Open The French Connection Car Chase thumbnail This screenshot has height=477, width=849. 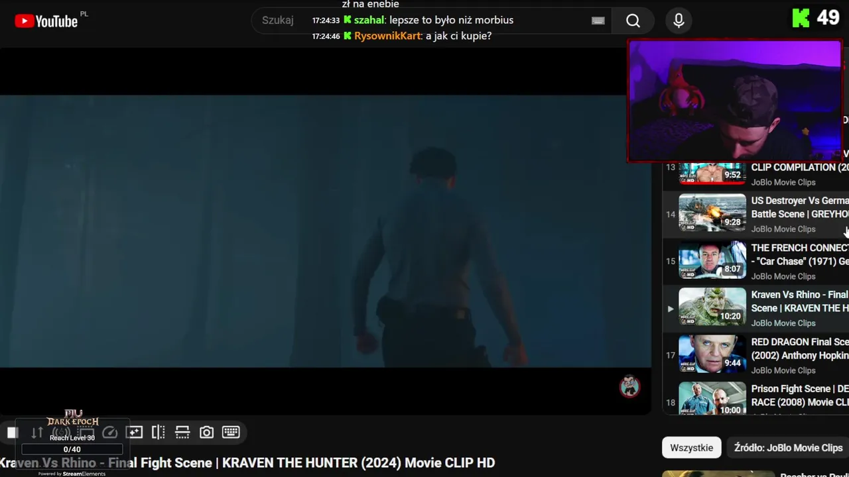point(712,260)
